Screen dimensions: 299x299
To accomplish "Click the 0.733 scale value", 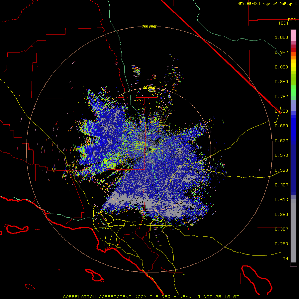I will pyautogui.click(x=281, y=111).
